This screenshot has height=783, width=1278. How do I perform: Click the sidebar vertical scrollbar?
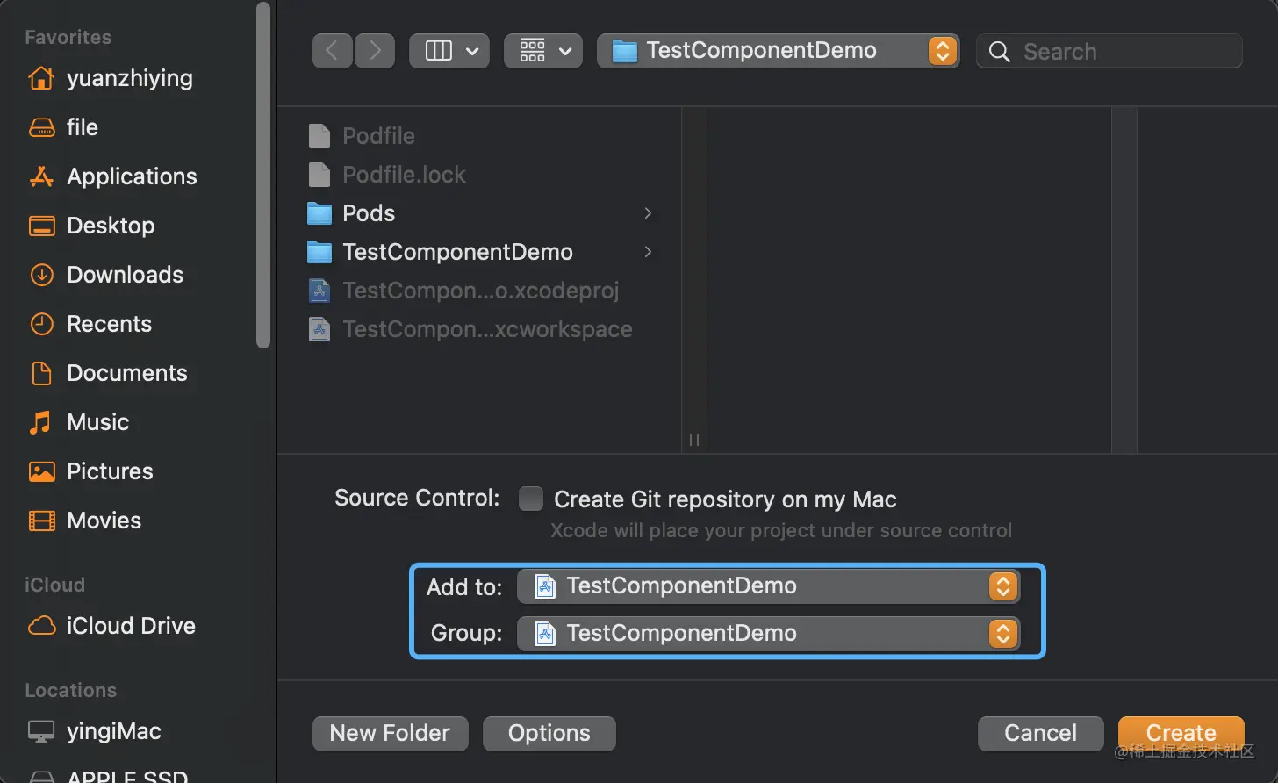[263, 176]
